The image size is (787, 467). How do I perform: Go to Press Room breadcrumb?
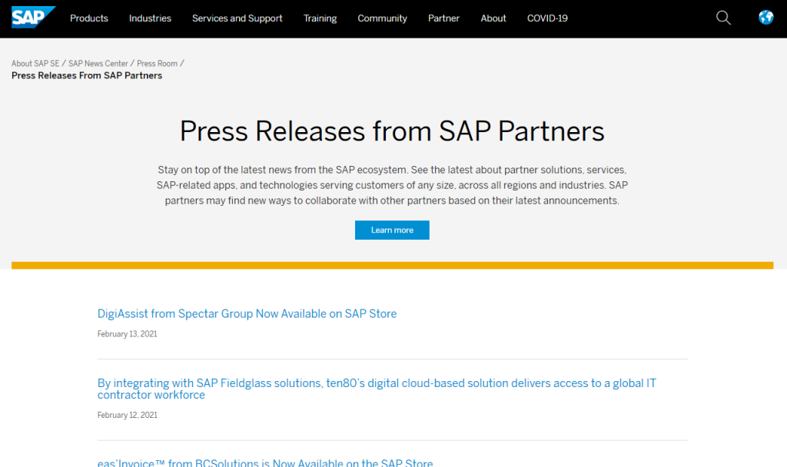point(157,64)
